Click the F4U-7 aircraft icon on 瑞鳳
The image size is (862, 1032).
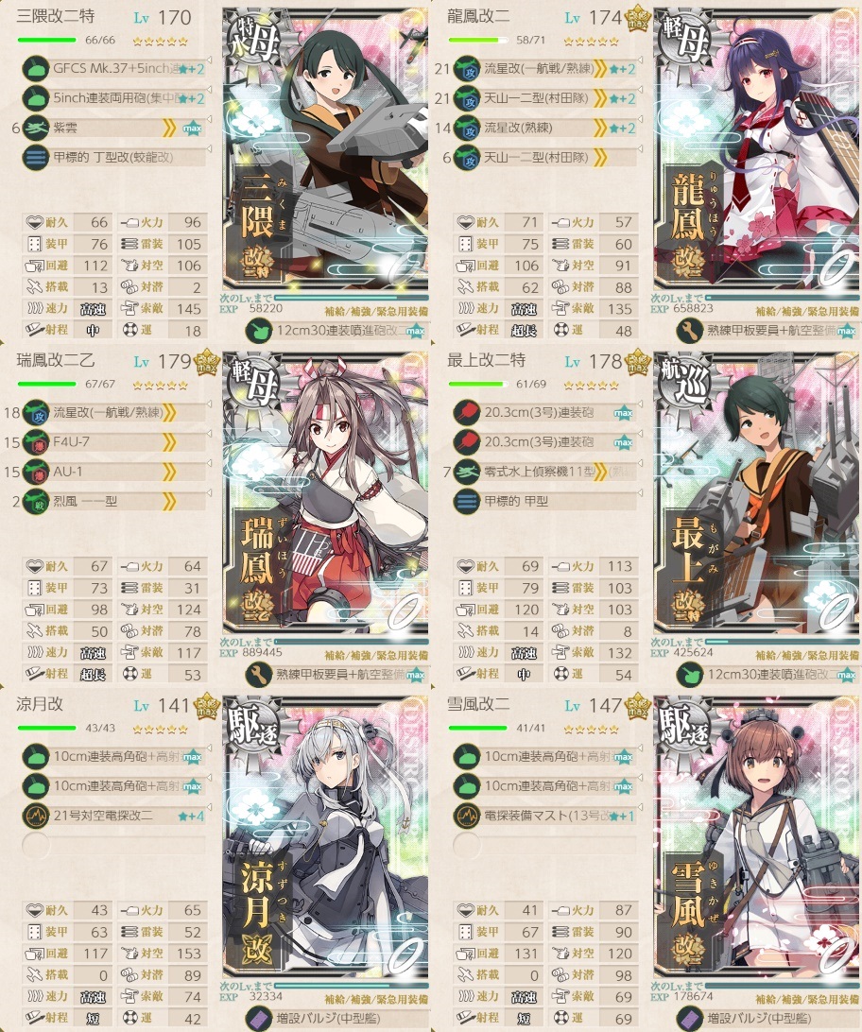pyautogui.click(x=36, y=441)
